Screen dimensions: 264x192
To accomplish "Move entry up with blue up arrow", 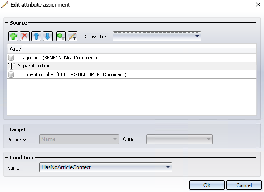I will (36, 36).
